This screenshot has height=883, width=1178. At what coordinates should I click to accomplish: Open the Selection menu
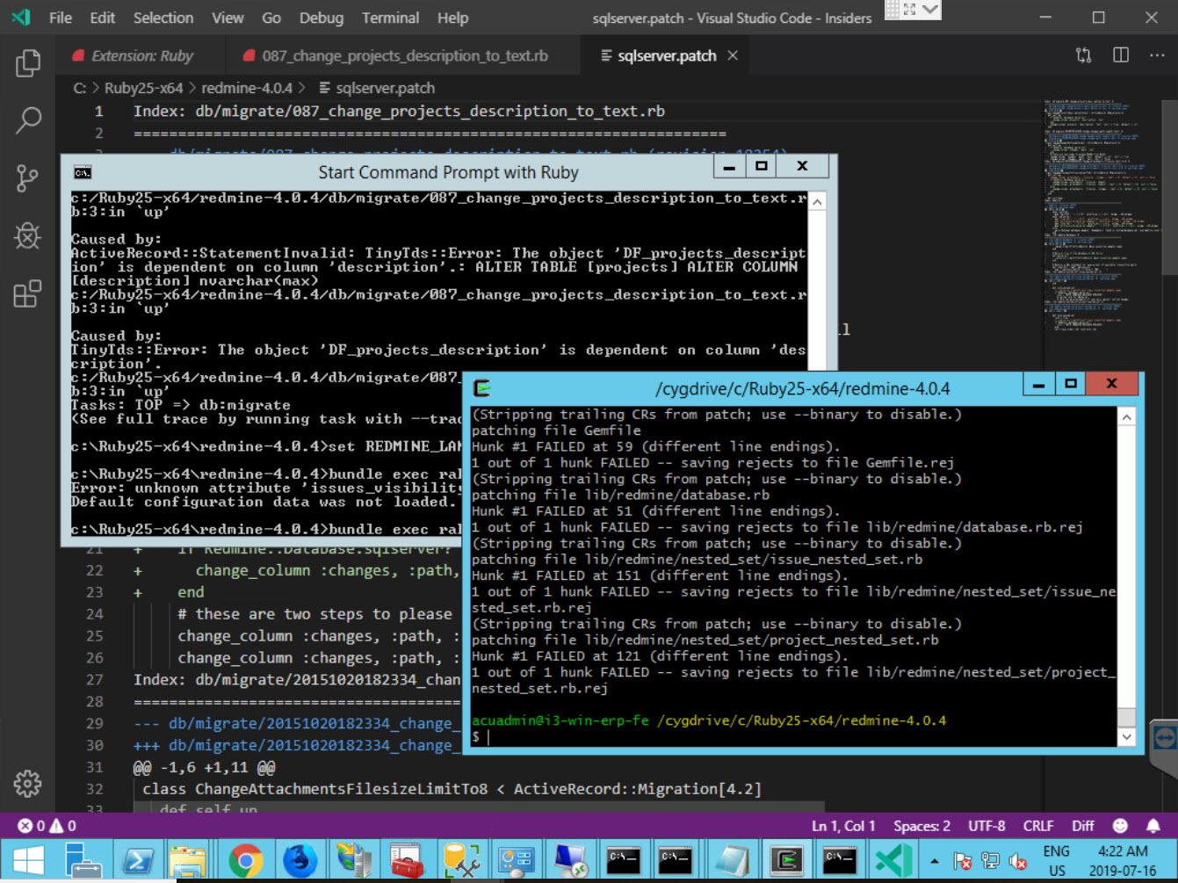(163, 18)
